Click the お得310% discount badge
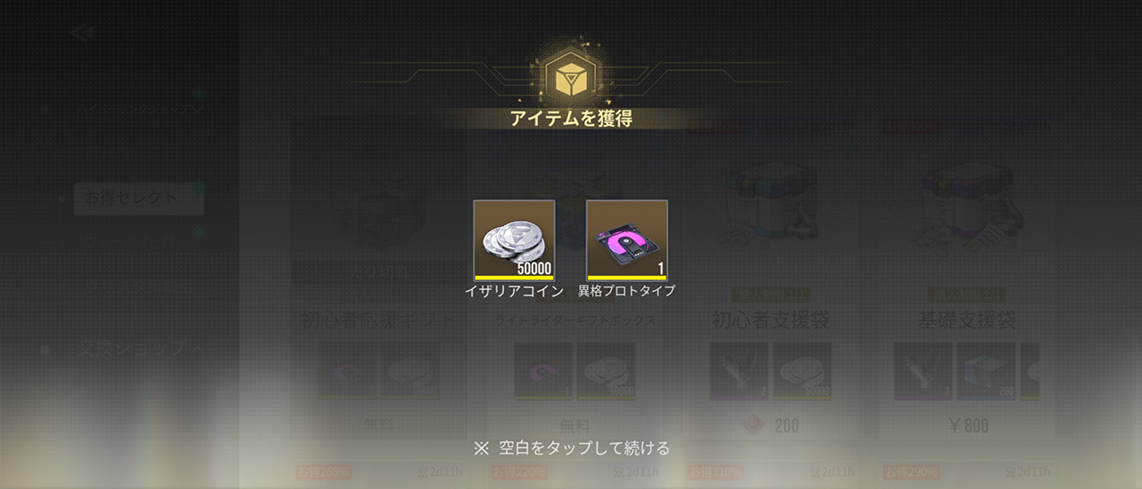1142x489 pixels. (x=715, y=472)
